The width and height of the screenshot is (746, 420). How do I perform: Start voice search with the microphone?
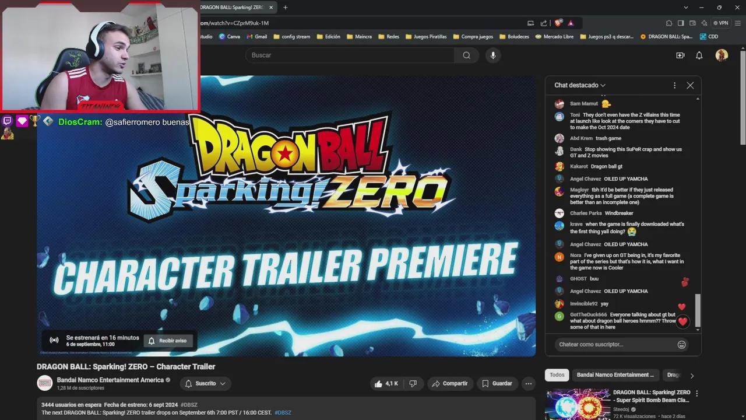pyautogui.click(x=493, y=55)
